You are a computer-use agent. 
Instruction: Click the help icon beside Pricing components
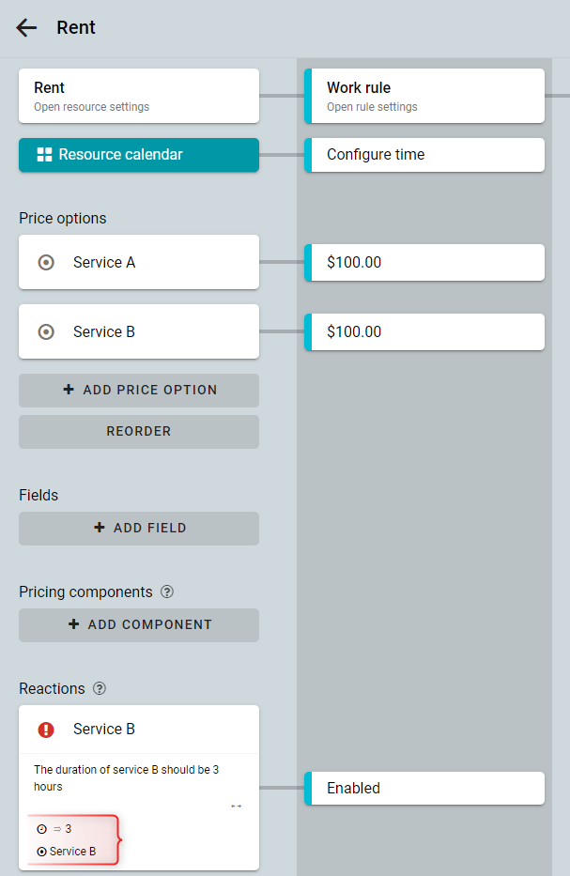[x=167, y=592]
